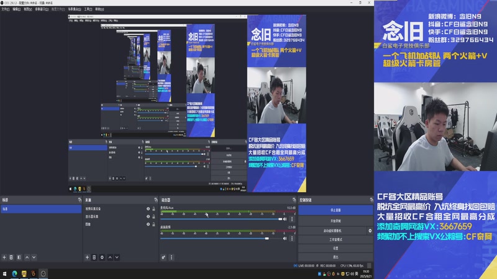
Task: Toggle visibility of display capture source
Action: [148, 216]
